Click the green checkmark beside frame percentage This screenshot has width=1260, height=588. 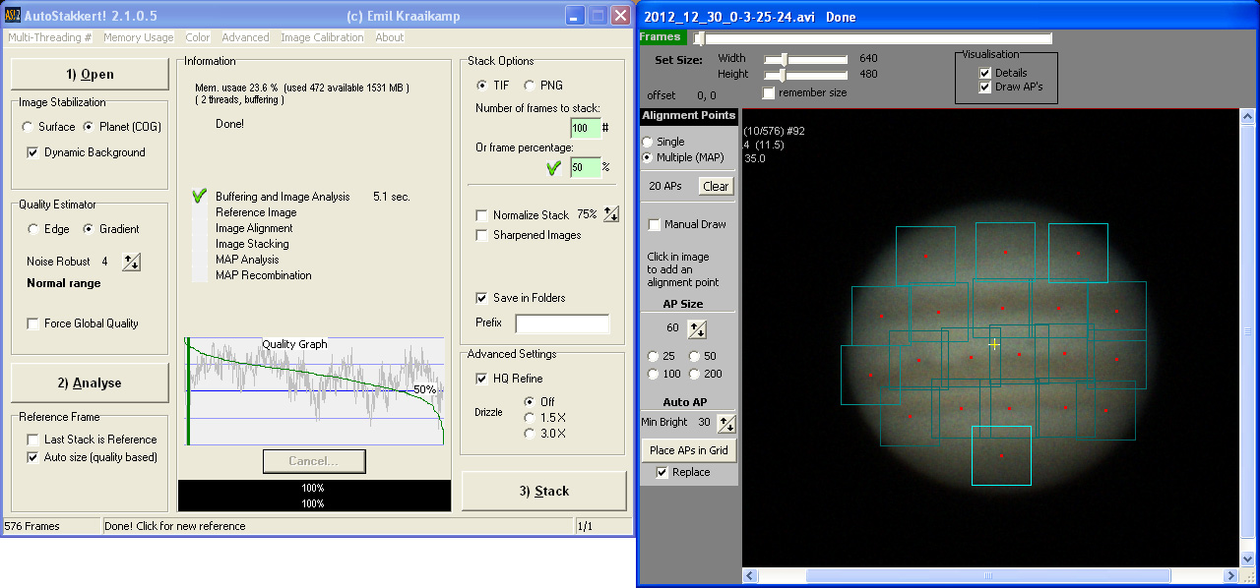coord(553,167)
